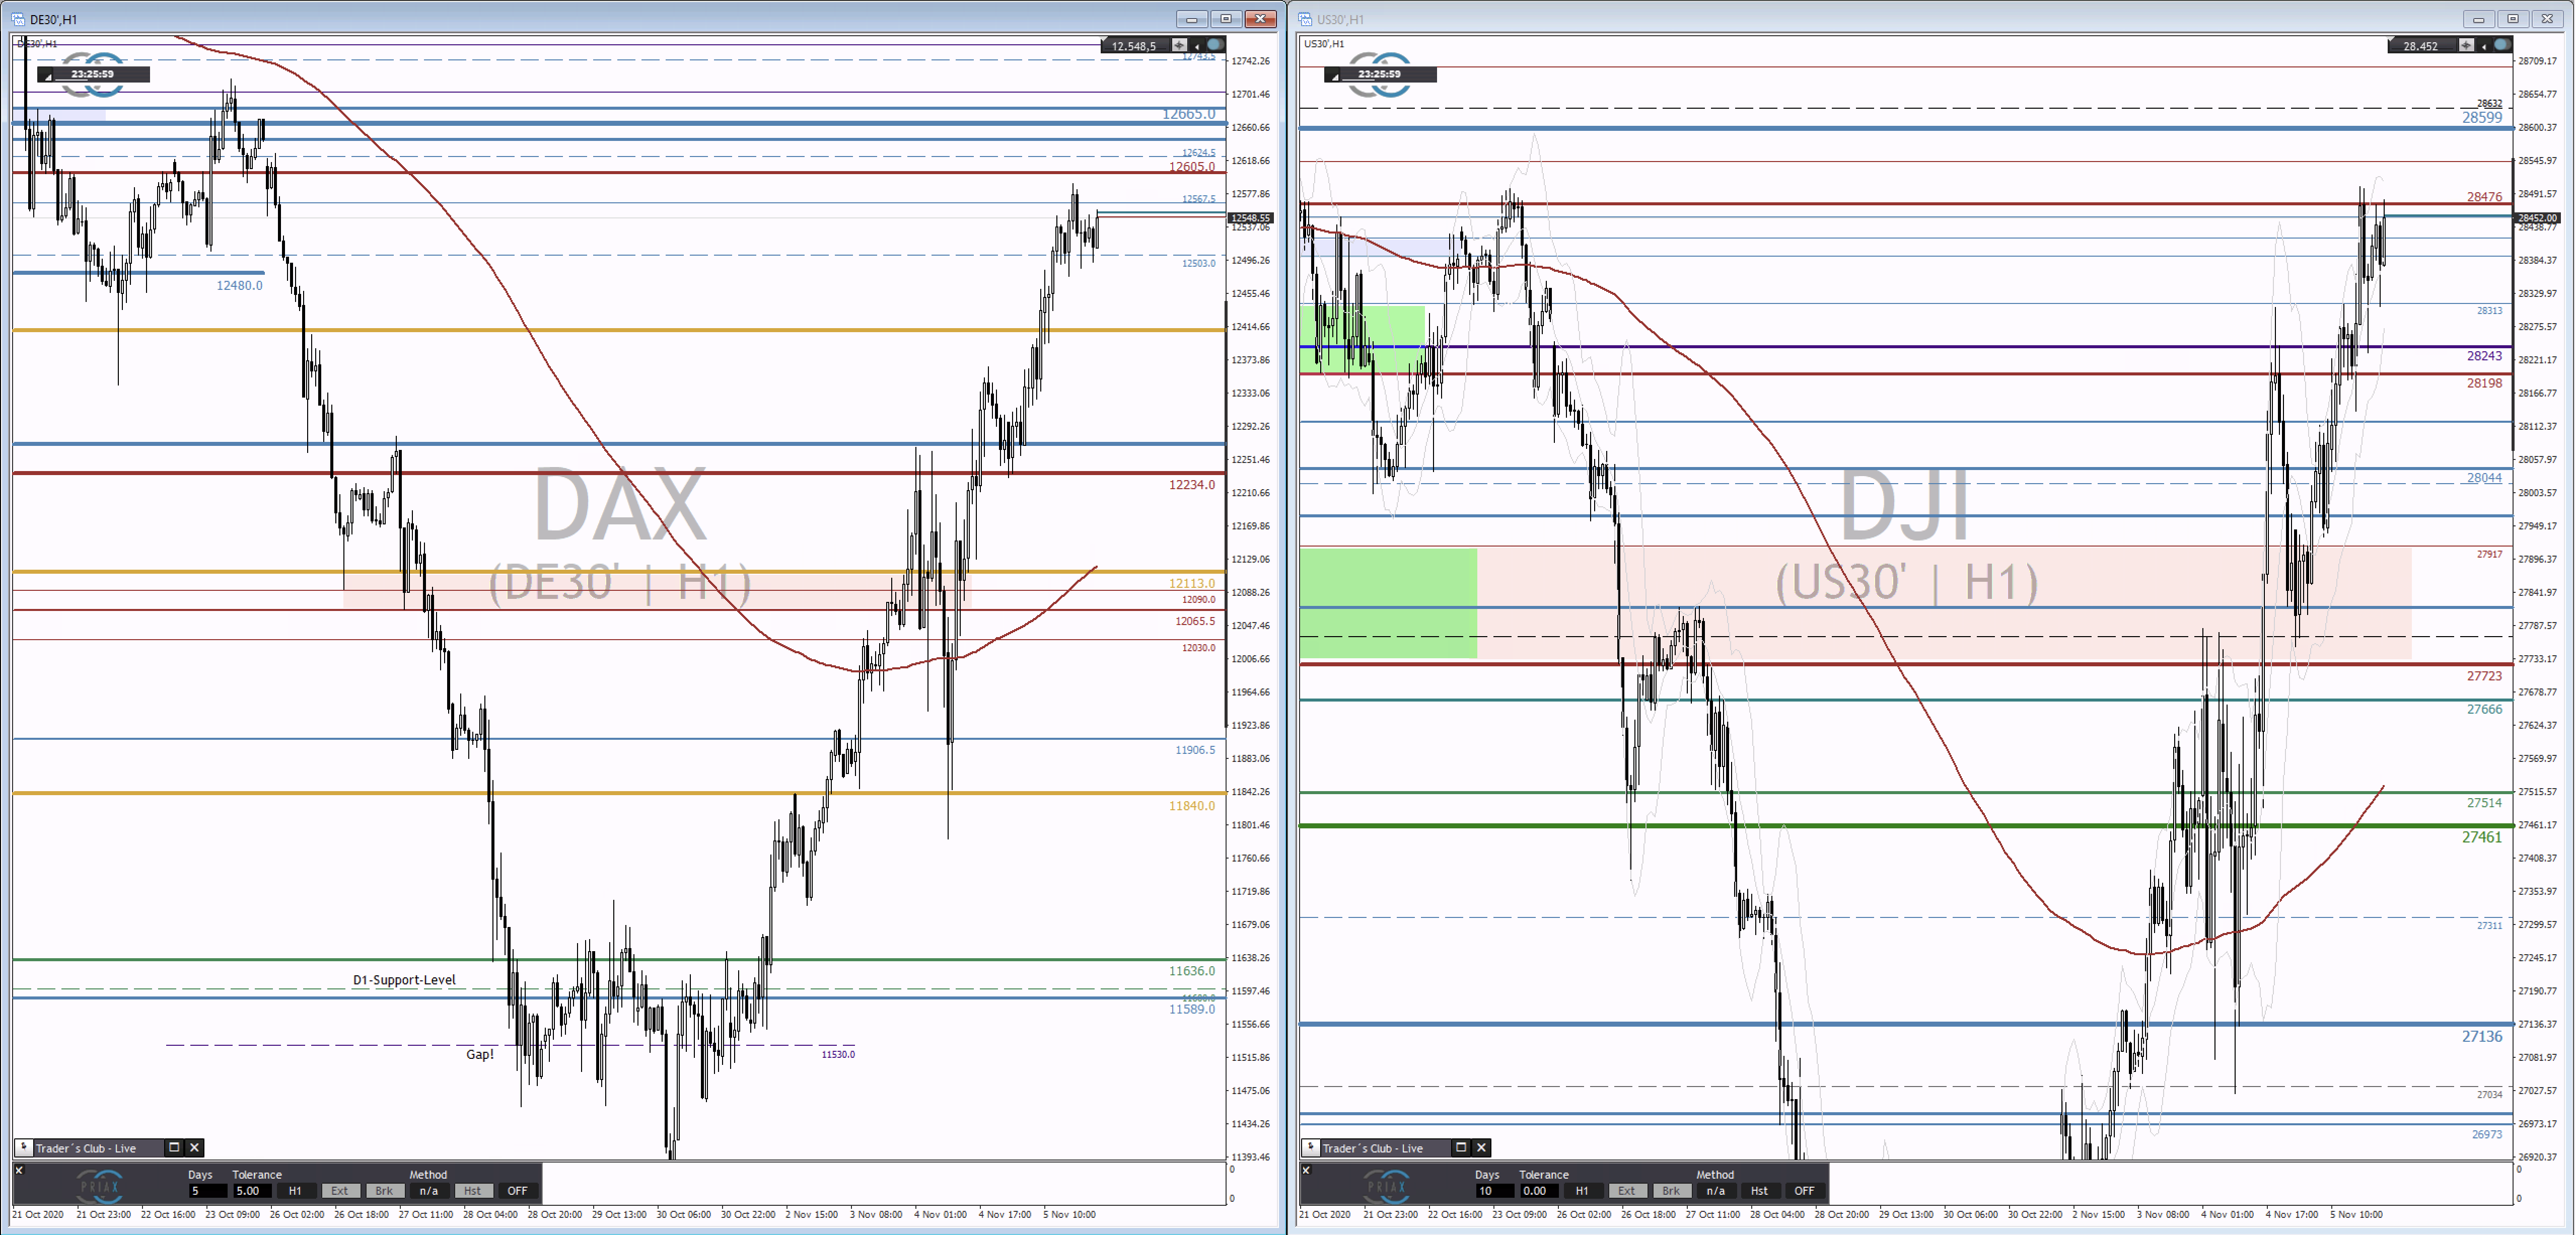Collapse the US30 price panel with left arrow
The height and width of the screenshot is (1235, 2576).
pyautogui.click(x=2483, y=46)
